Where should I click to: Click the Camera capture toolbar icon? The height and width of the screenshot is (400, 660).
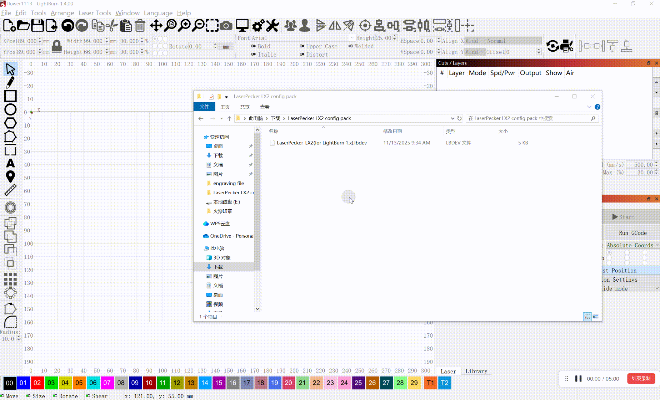(226, 26)
